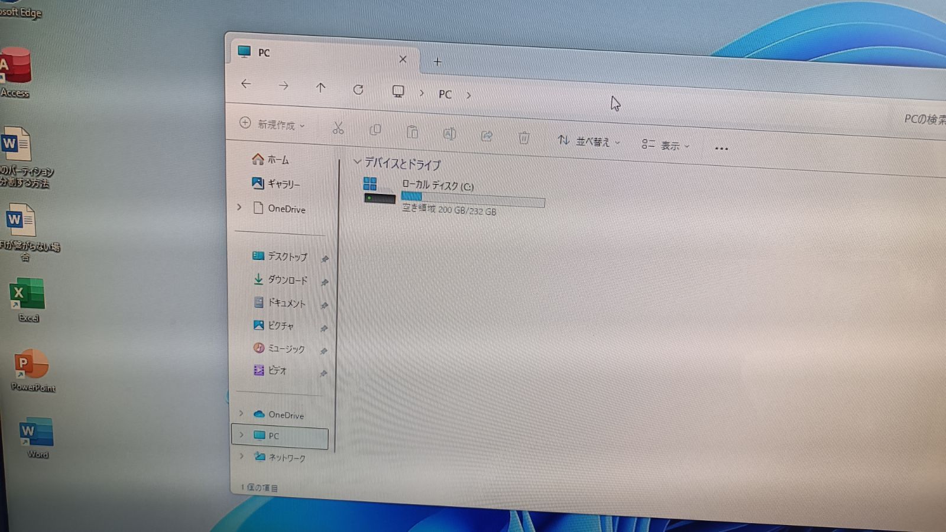The width and height of the screenshot is (946, 532).
Task: Expand the lower OneDrive cloud node
Action: 241,413
